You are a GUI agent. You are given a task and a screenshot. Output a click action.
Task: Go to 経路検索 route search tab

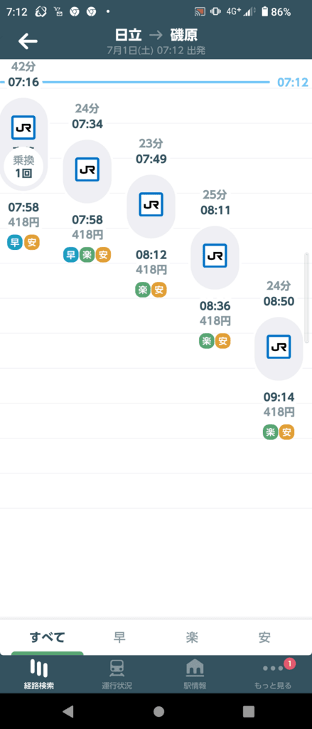coord(39,674)
